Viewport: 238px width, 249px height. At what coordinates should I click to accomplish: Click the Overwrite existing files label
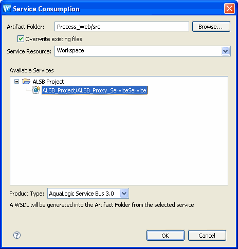[53, 39]
